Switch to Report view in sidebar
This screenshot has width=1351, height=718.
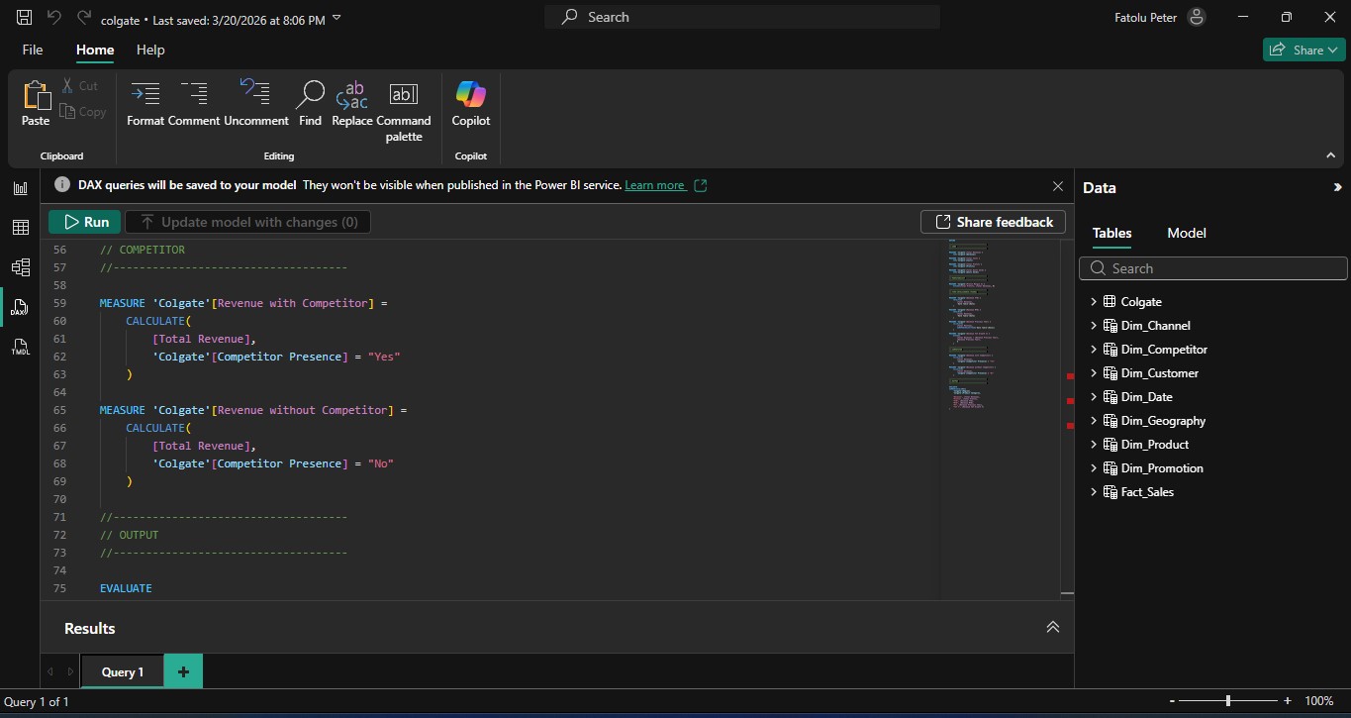(20, 188)
